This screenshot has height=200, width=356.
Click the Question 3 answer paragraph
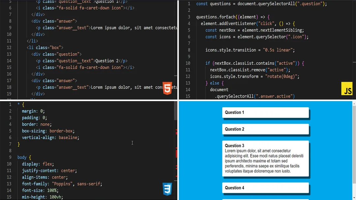pyautogui.click(x=265, y=161)
